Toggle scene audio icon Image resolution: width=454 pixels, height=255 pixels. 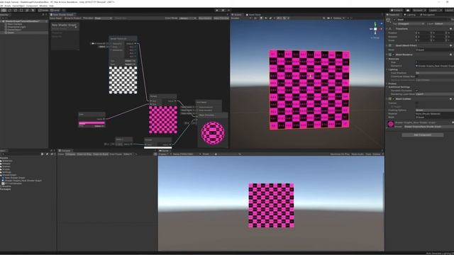pyautogui.click(x=265, y=18)
